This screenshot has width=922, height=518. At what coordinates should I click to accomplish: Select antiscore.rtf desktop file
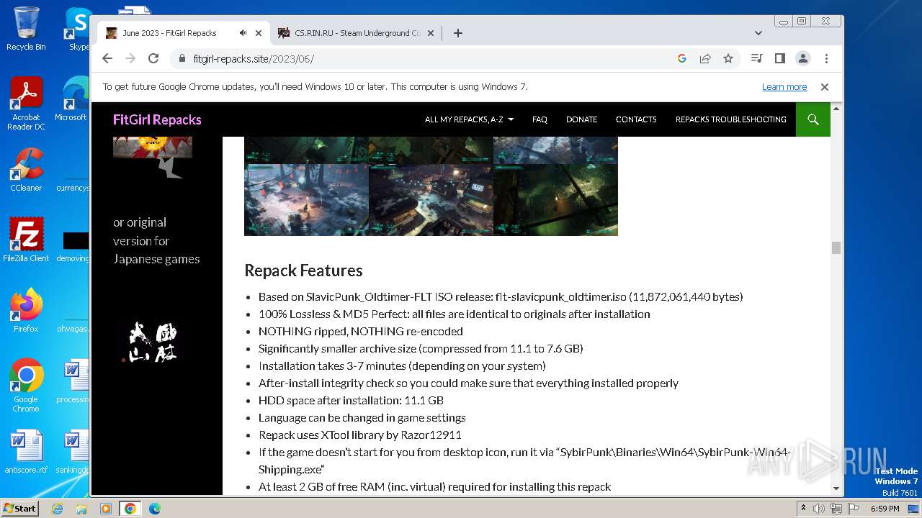point(26,452)
